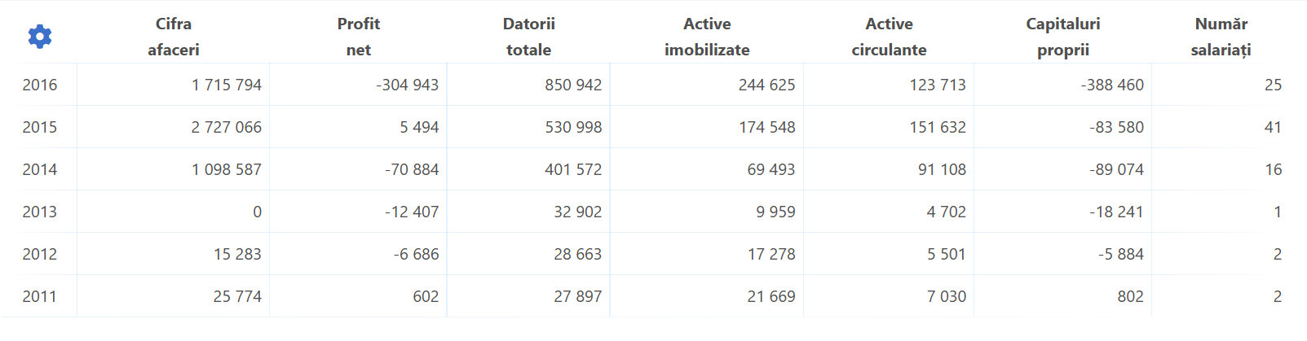Select the Capitaluri proprii column header
Viewport: 1307px width, 341px height.
pos(1063,37)
